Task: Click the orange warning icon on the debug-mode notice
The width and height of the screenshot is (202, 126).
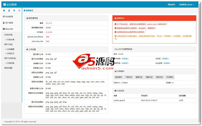Action: coord(115,36)
